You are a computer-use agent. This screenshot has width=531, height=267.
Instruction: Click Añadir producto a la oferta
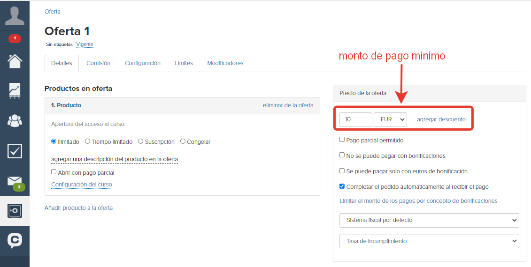(78, 208)
